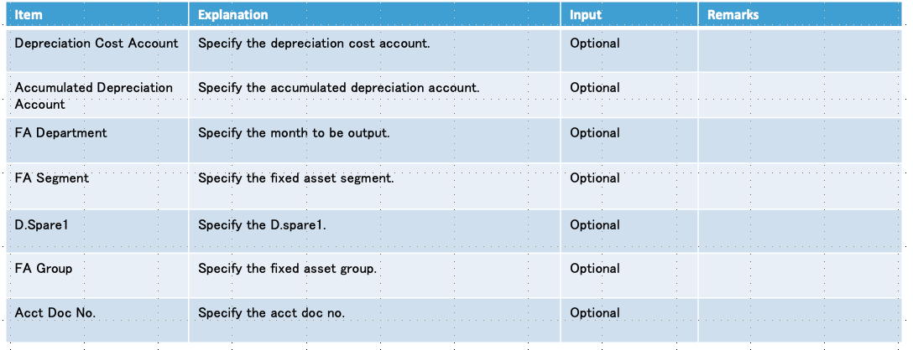Image resolution: width=913 pixels, height=350 pixels.
Task: Click the Explanation column header
Action: pyautogui.click(x=374, y=14)
